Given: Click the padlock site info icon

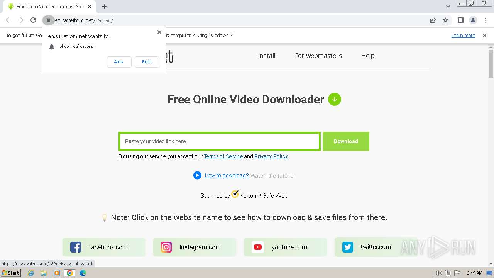Looking at the screenshot, I should 48,20.
